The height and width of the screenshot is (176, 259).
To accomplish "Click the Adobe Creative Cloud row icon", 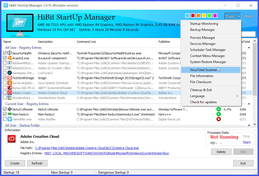I will tap(10, 93).
